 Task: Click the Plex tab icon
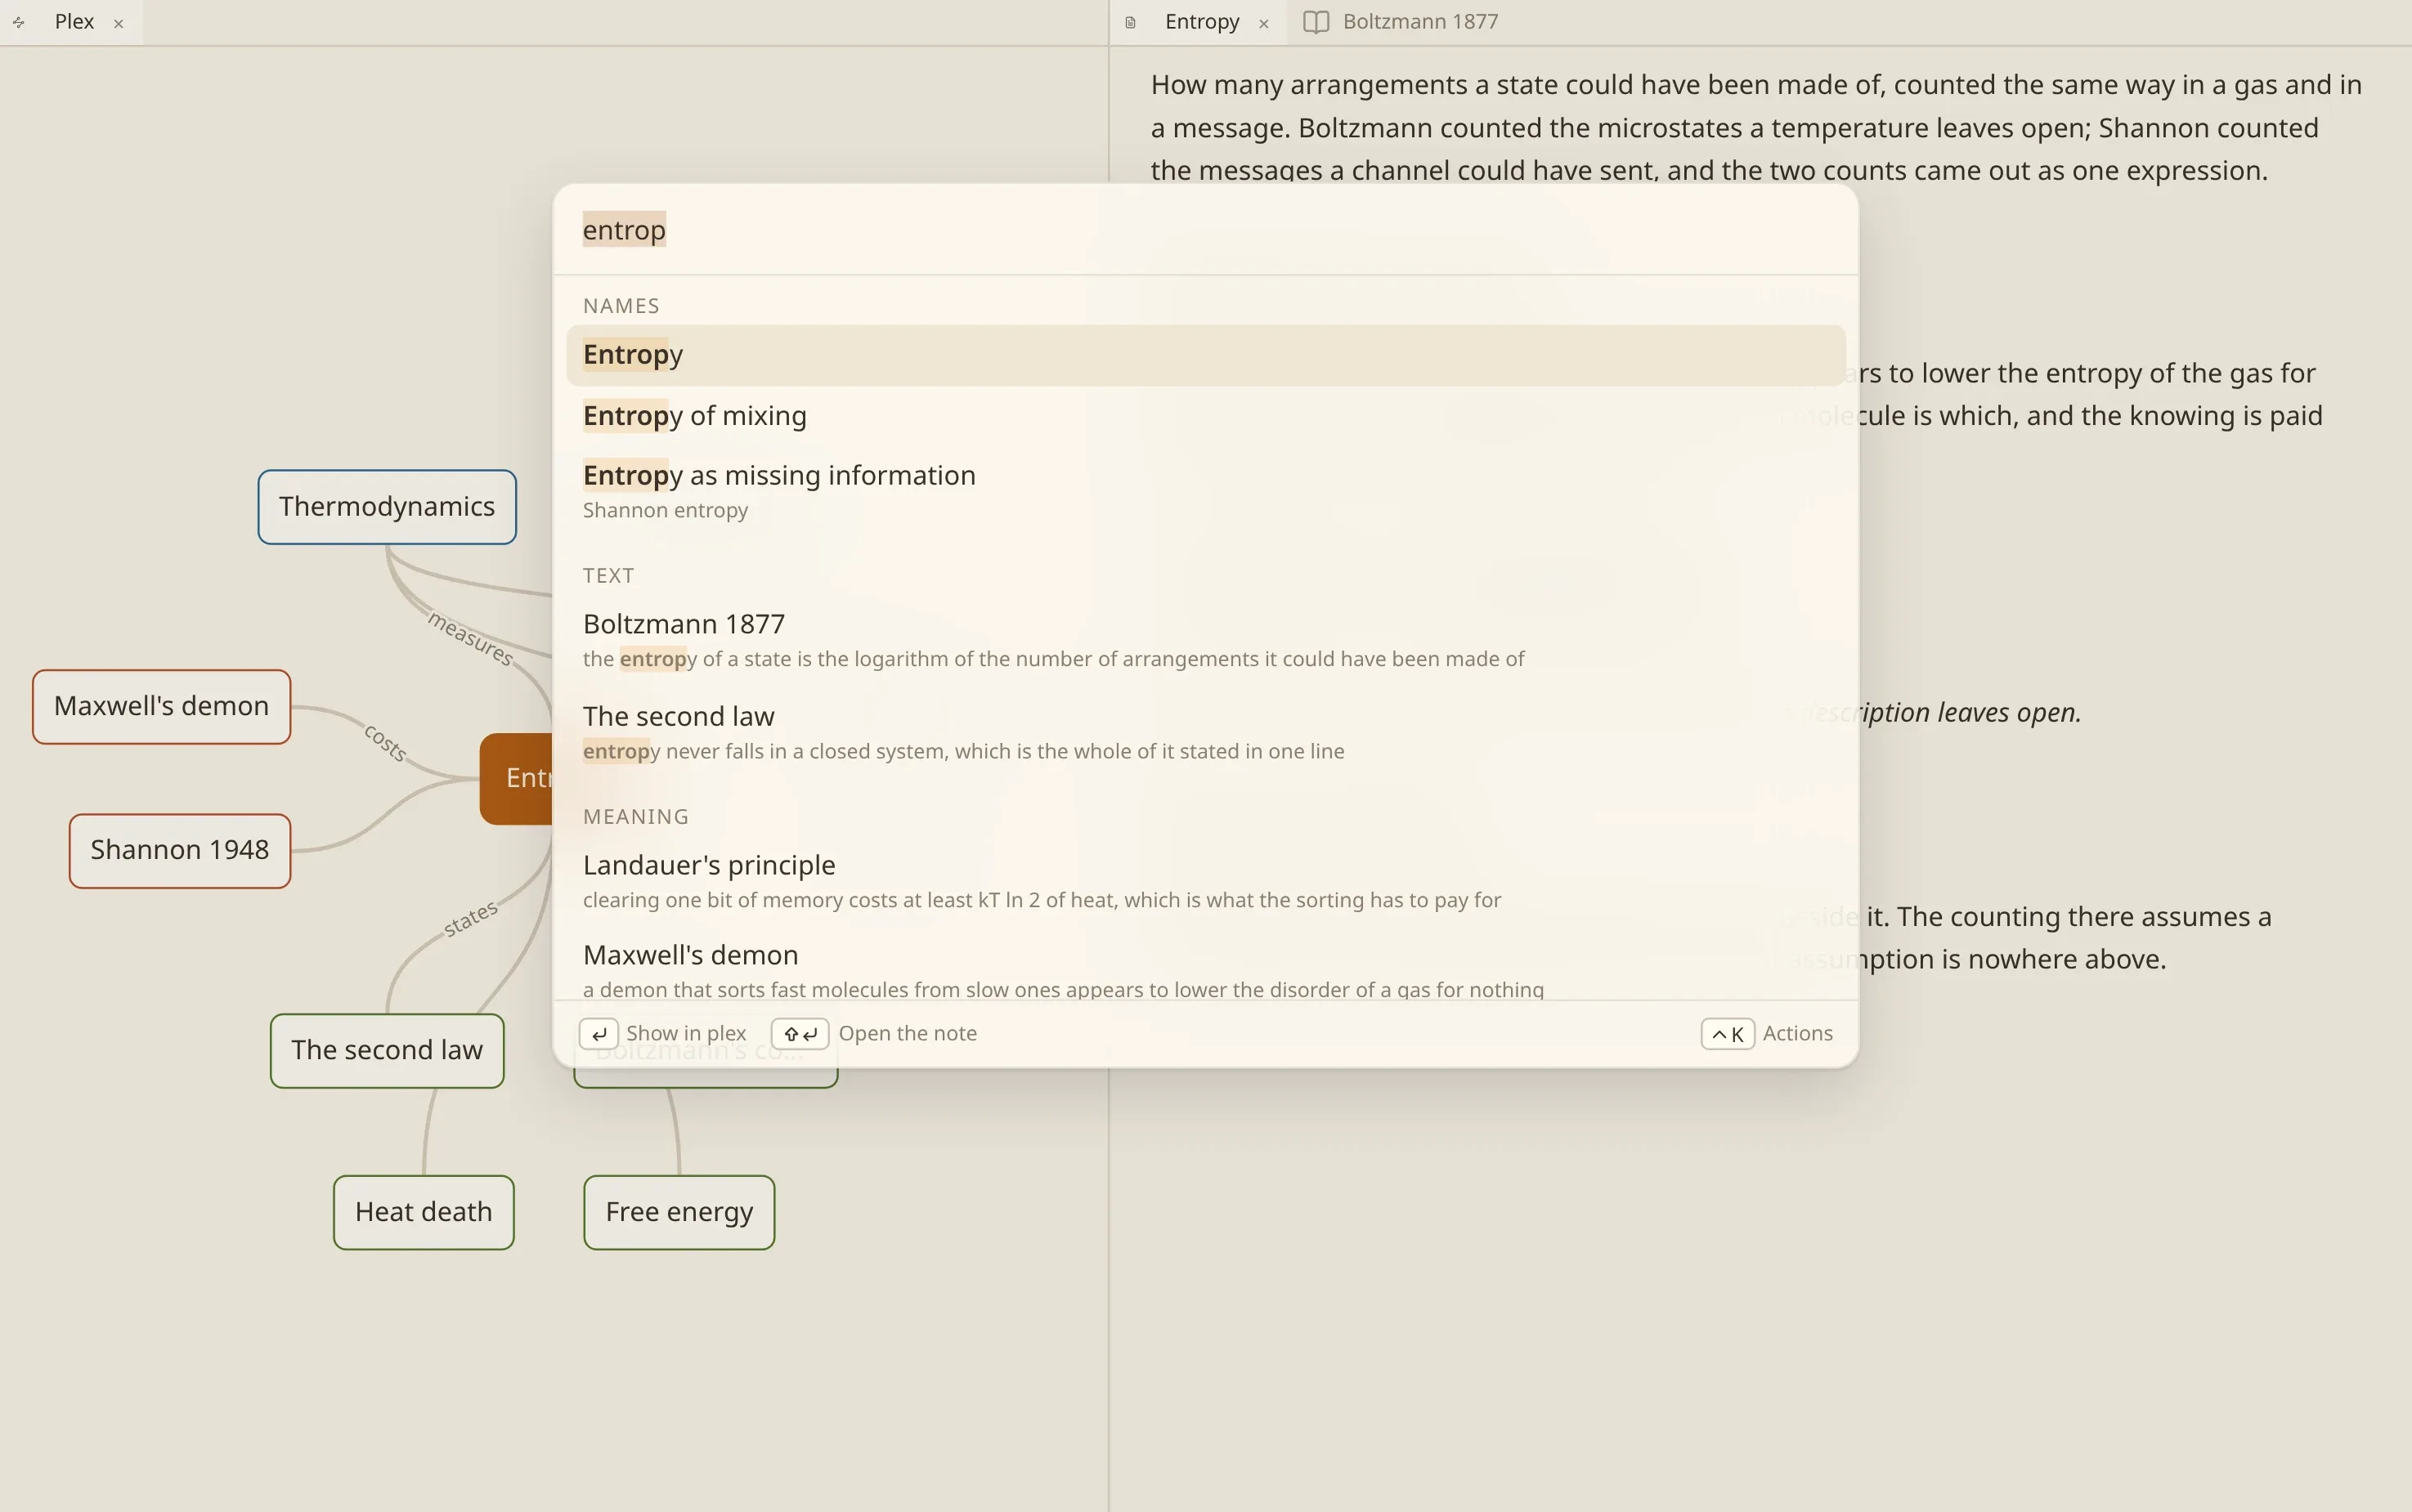point(19,22)
